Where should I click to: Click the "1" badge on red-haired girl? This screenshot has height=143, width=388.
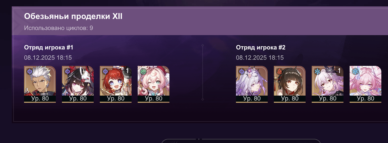coord(127,70)
